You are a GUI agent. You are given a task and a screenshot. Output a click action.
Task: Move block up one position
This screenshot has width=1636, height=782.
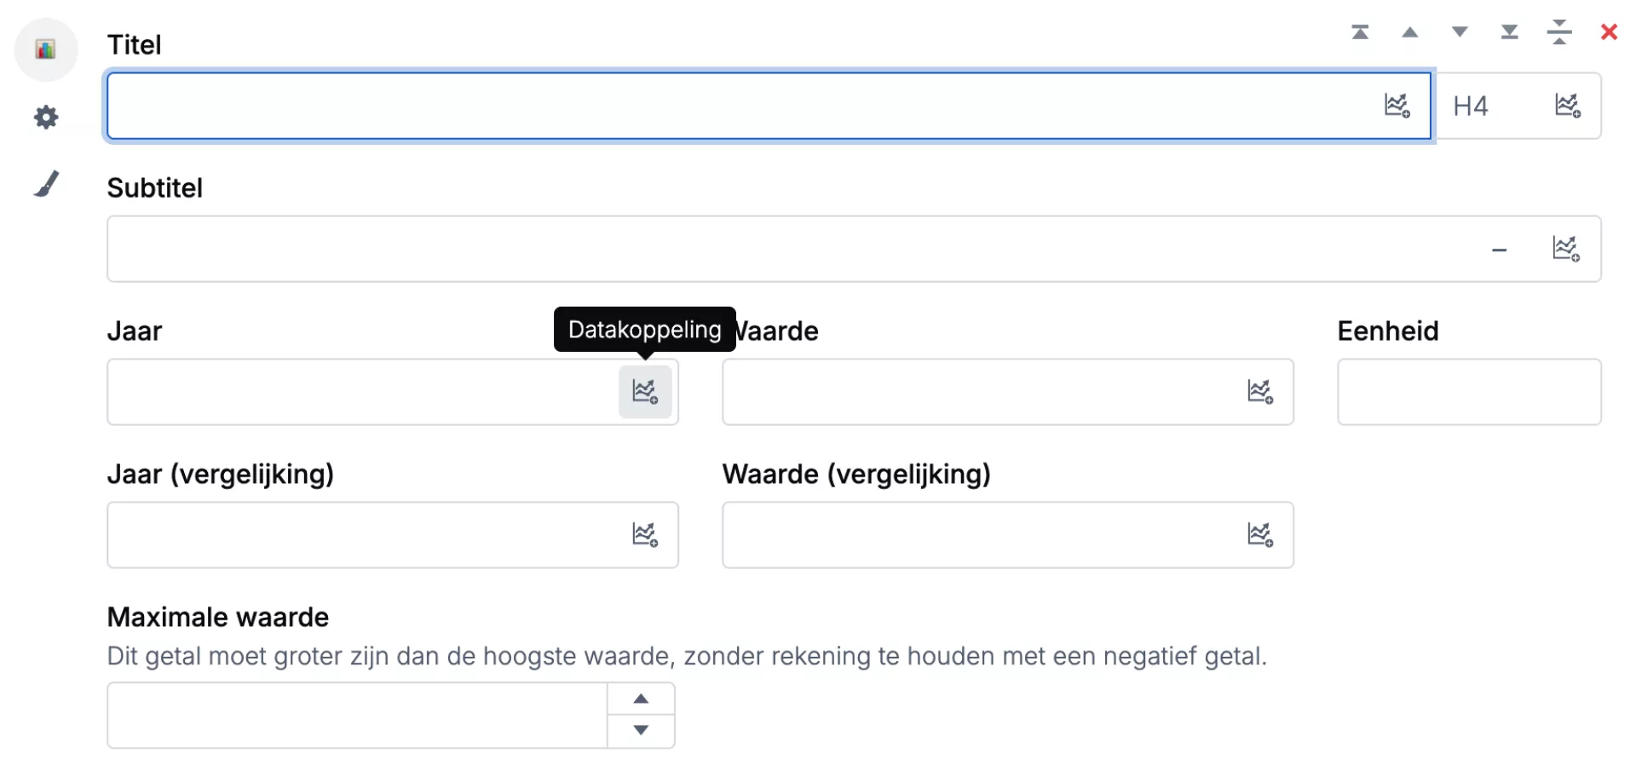[1410, 32]
